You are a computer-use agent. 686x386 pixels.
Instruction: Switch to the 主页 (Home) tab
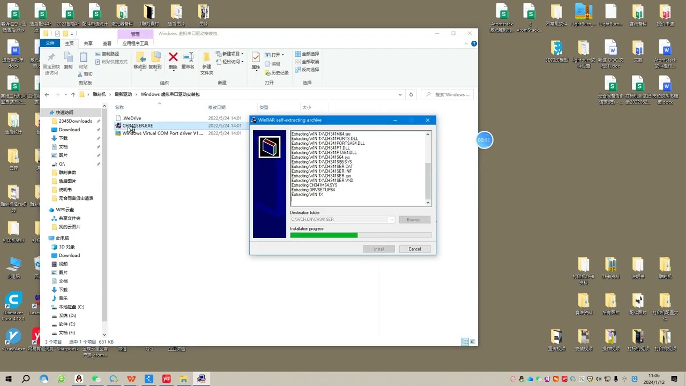[69, 43]
